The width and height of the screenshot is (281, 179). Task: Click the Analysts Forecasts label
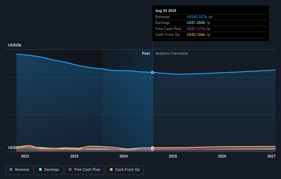click(x=172, y=53)
